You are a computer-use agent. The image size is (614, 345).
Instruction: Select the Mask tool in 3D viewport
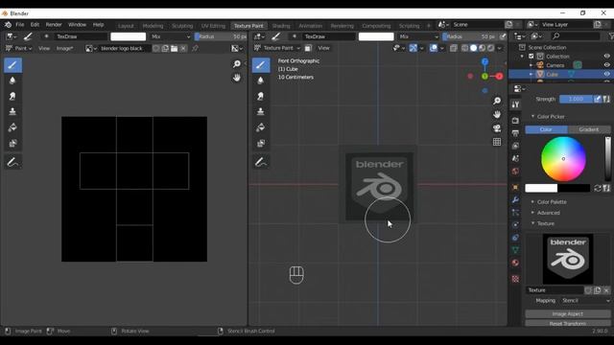[x=261, y=143]
